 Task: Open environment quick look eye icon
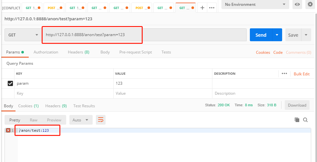(x=297, y=4)
